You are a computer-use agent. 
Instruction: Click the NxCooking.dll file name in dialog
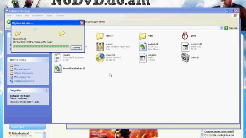click(x=20, y=39)
